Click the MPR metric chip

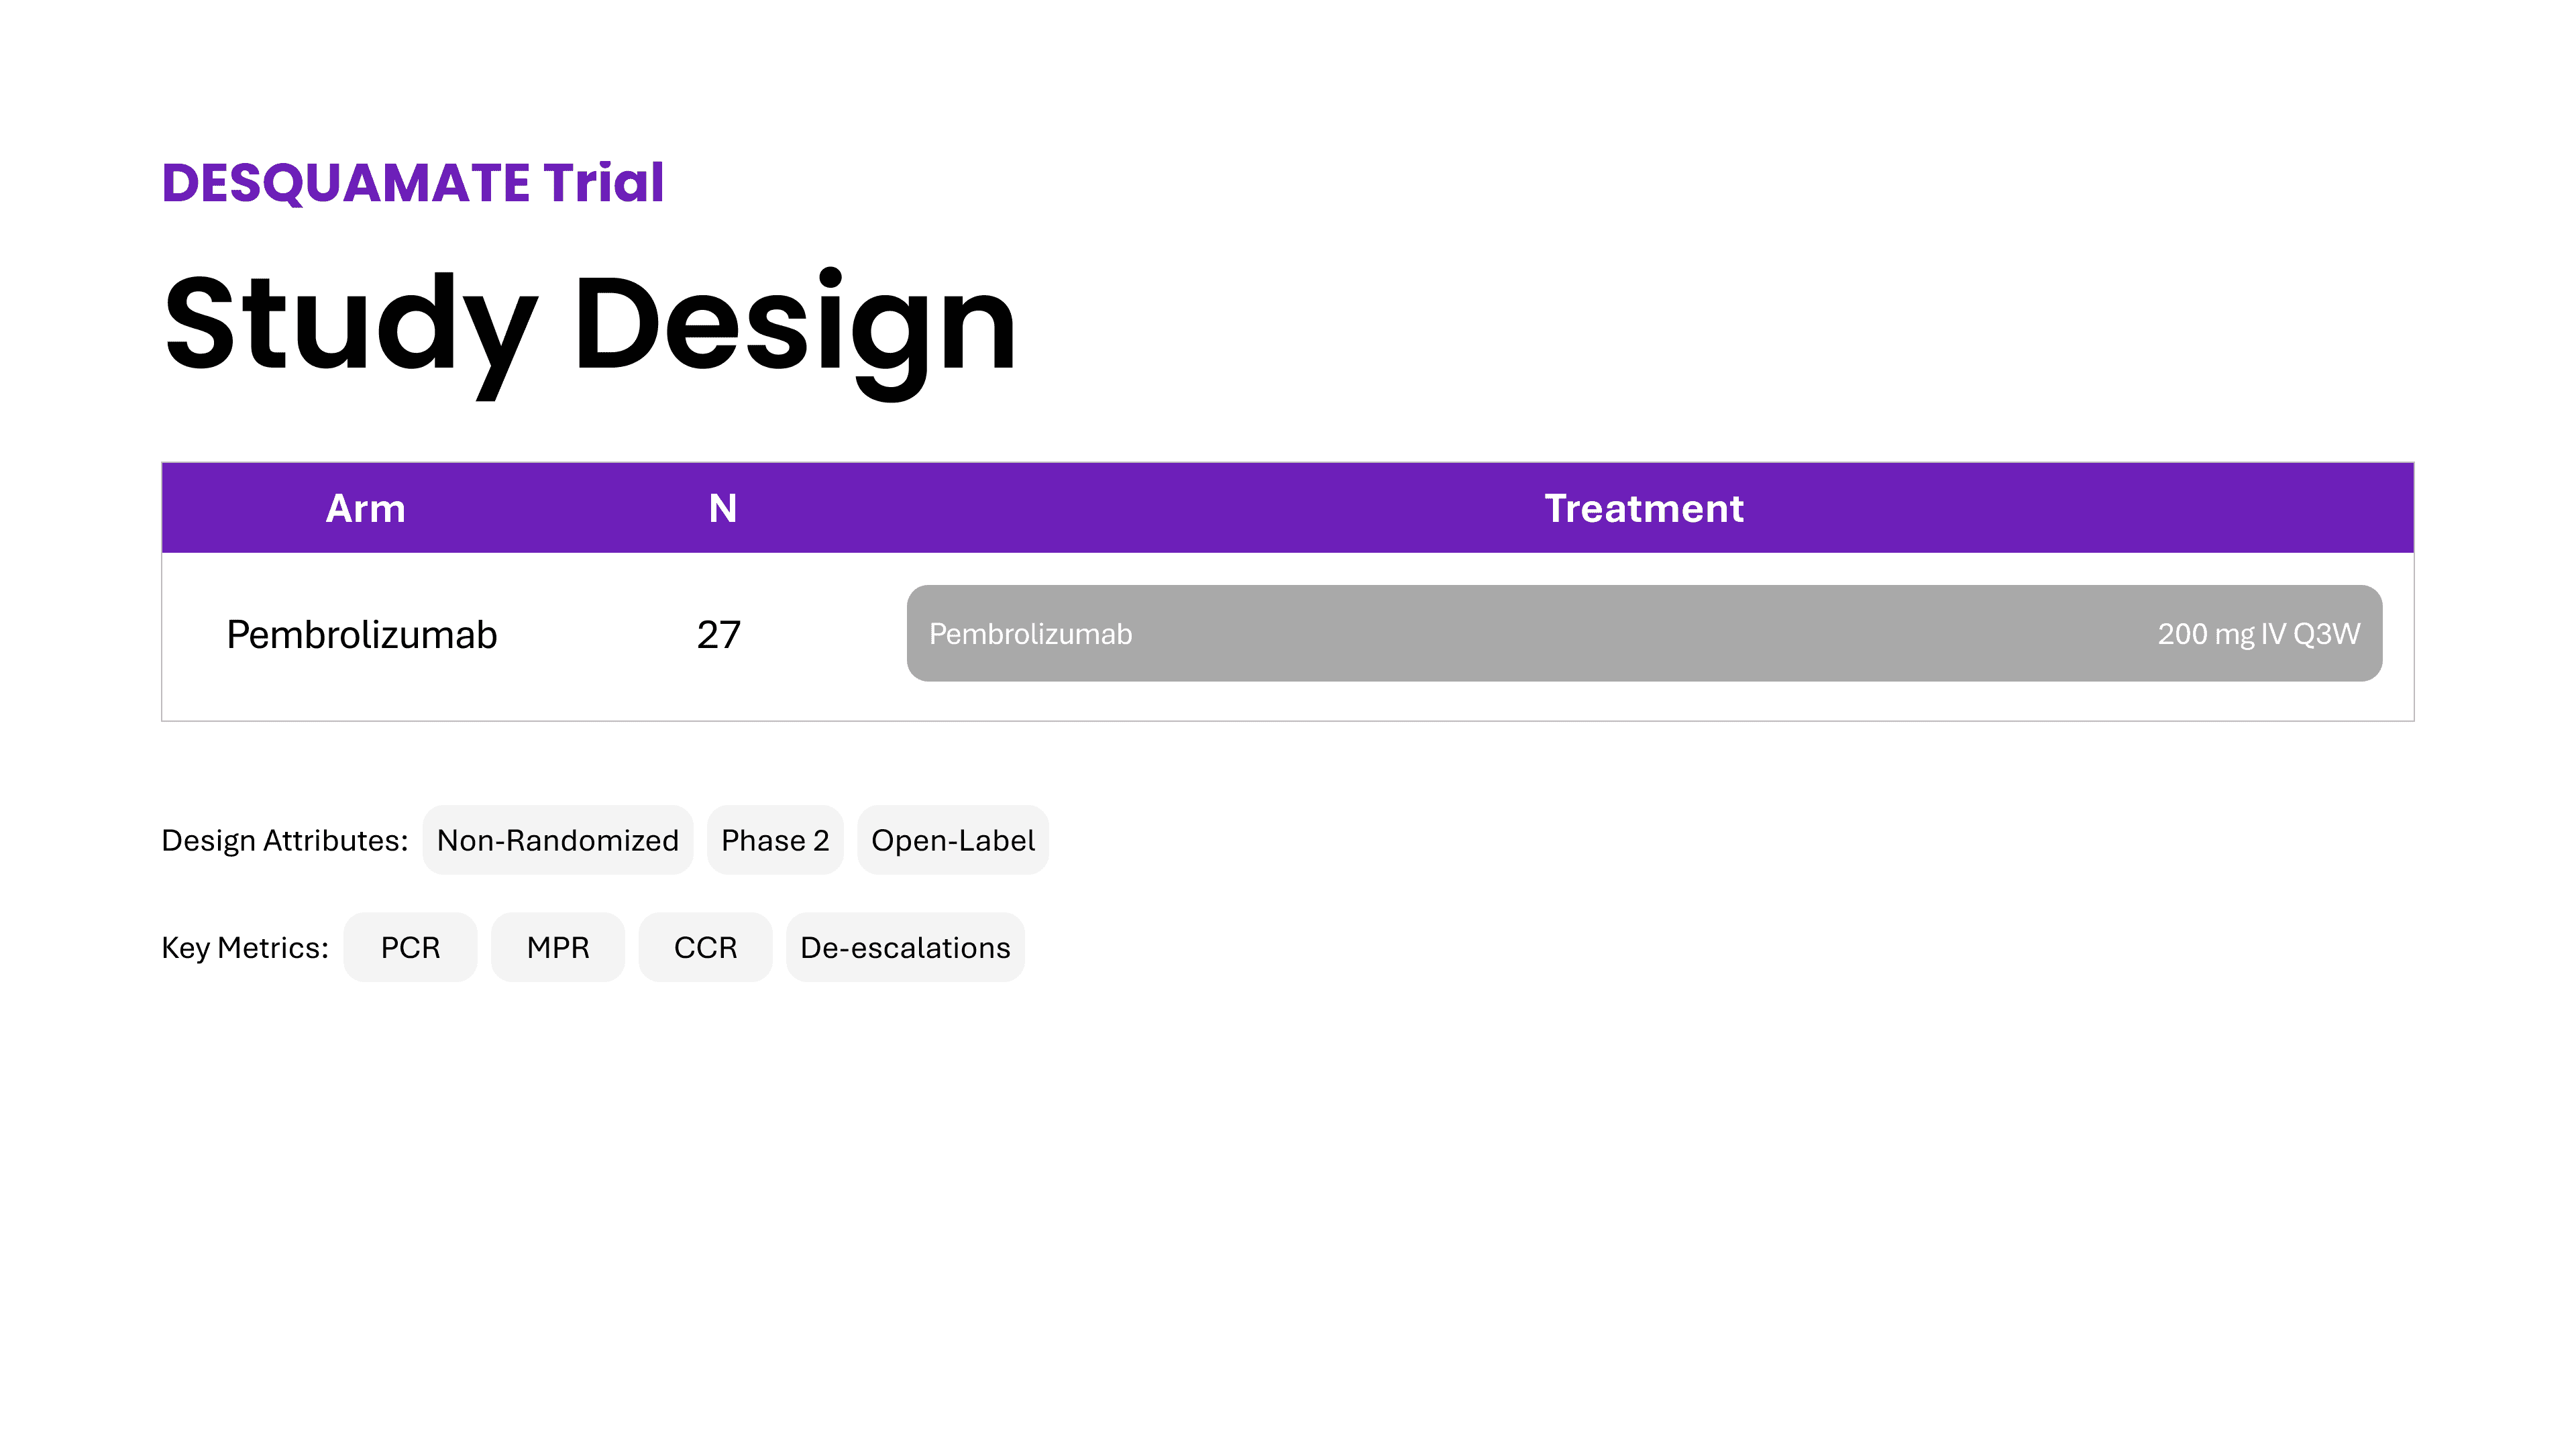pyautogui.click(x=558, y=947)
